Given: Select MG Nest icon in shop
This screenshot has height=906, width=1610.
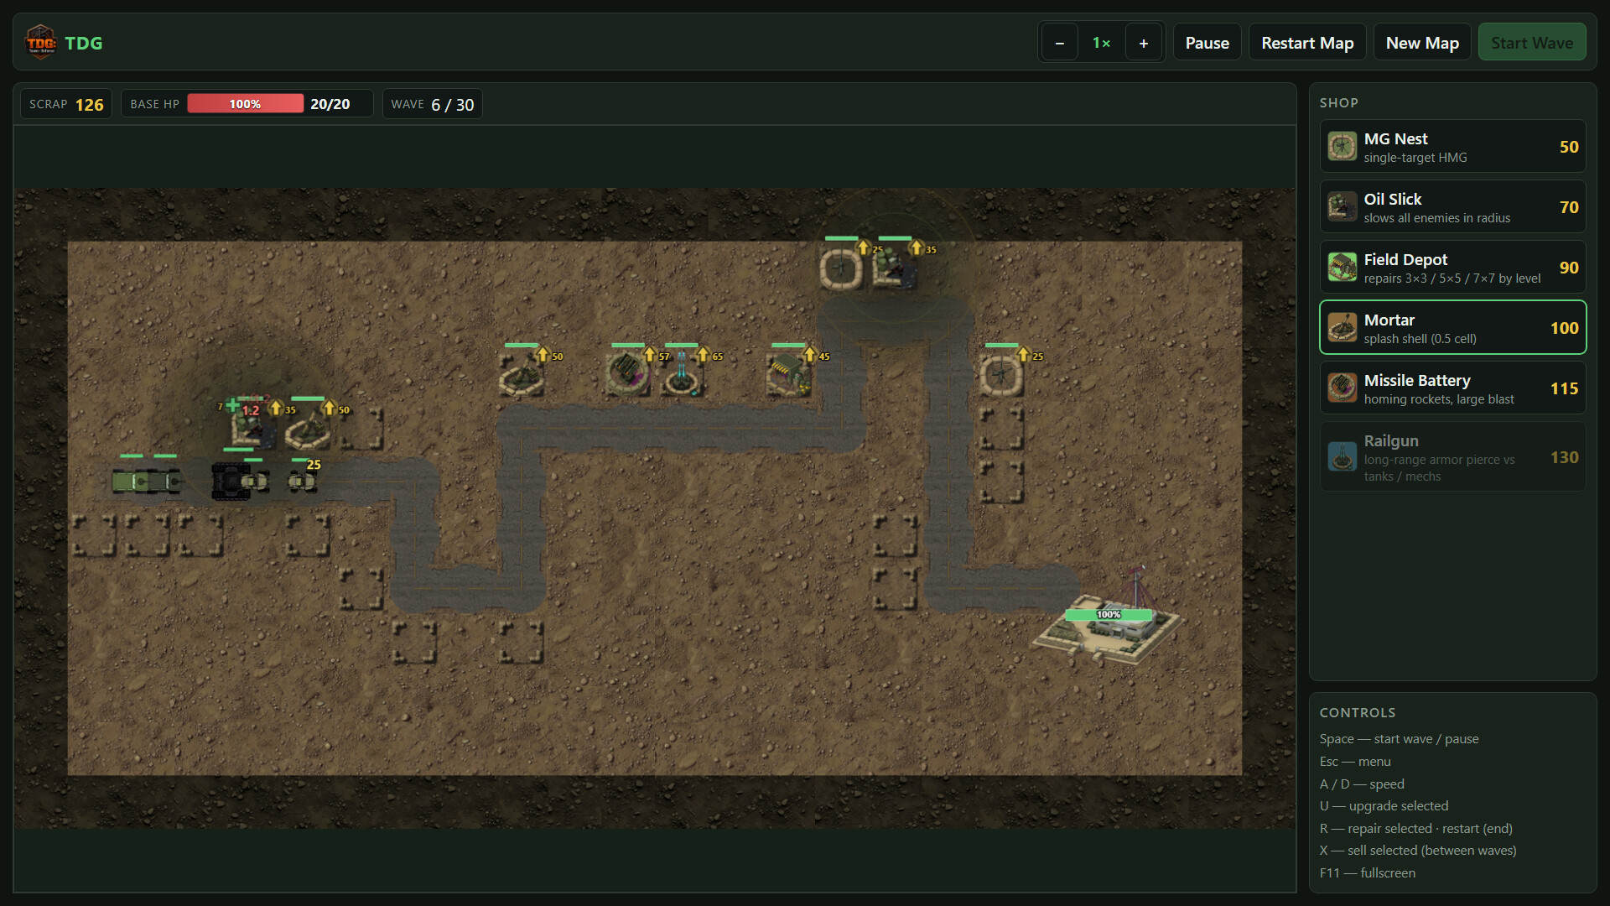Looking at the screenshot, I should 1342,147.
